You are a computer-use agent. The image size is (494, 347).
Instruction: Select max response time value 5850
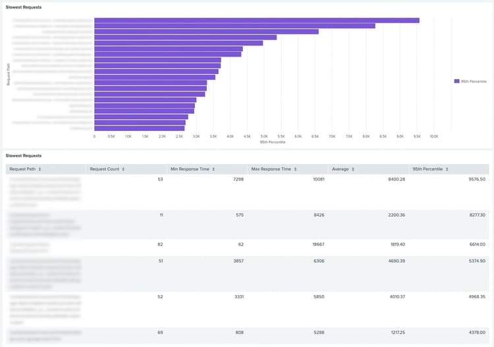319,296
